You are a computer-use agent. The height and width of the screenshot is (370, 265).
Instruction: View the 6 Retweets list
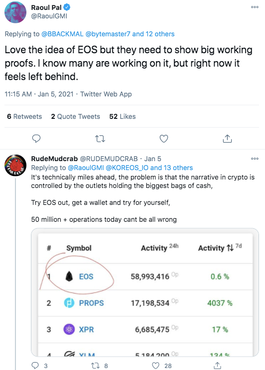click(24, 116)
